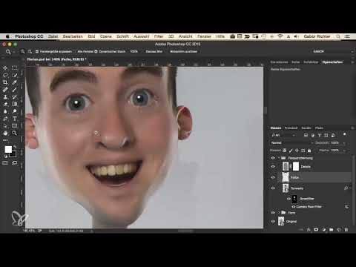Screen dimensions: 356x267
Task: Click the Quick Mask mode icon
Action: [x=5, y=163]
